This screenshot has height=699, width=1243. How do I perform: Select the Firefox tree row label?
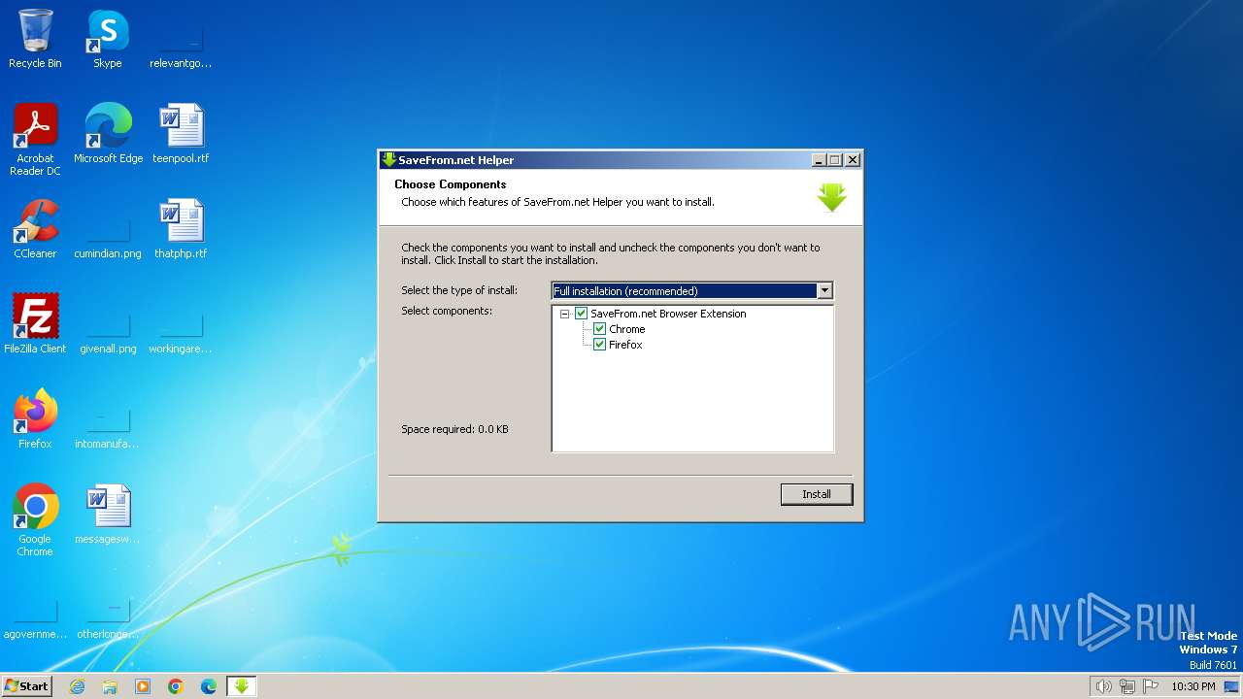pyautogui.click(x=625, y=345)
